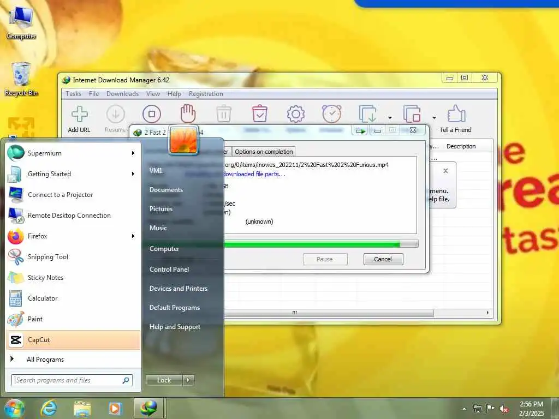Open Computer link in Start menu
This screenshot has height=419, width=559.
(x=164, y=249)
